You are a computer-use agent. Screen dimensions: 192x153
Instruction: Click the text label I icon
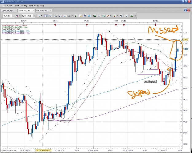[x=99, y=16]
